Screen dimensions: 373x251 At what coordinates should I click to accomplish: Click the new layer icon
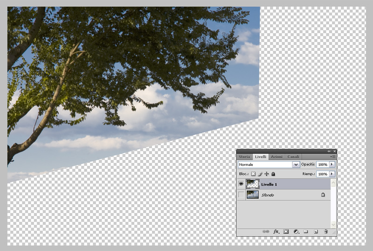(x=316, y=231)
